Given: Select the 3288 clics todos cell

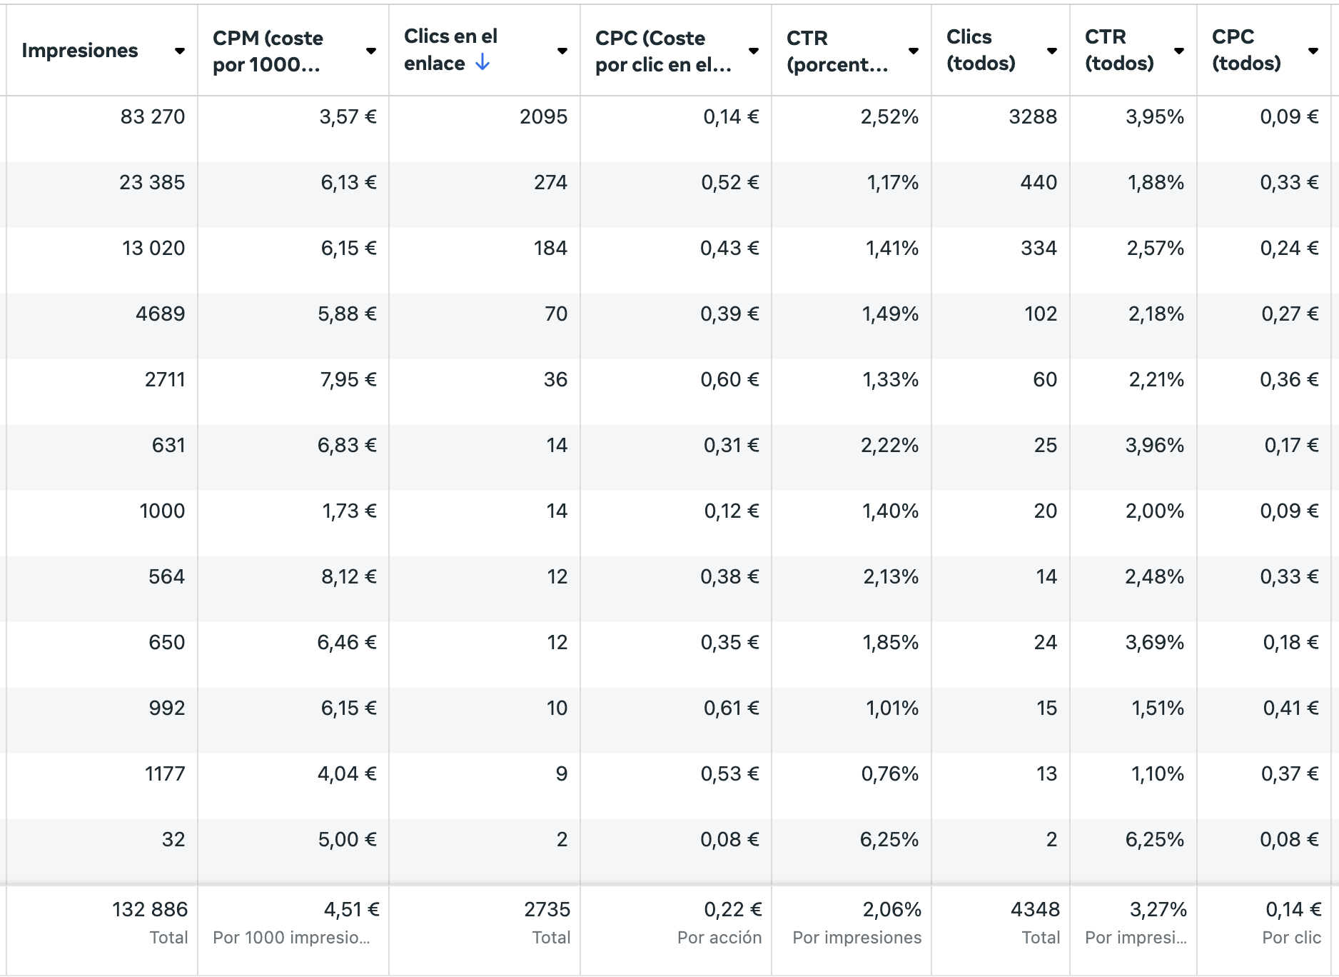Looking at the screenshot, I should pos(1033,117).
